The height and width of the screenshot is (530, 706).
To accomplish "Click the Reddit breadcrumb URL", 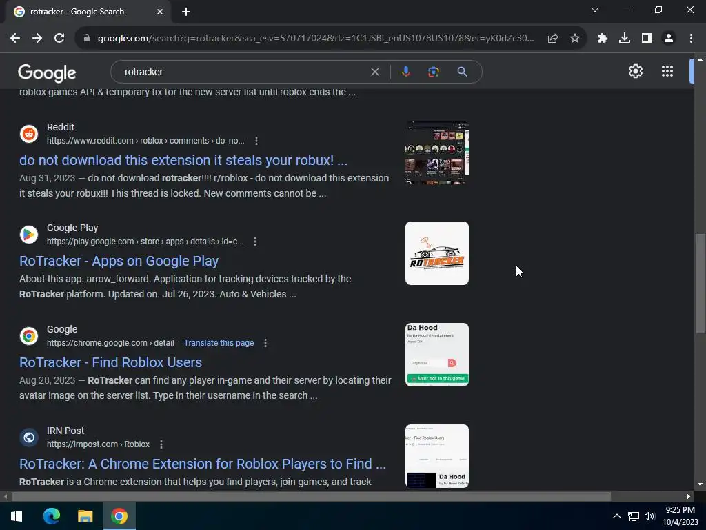I will point(145,141).
